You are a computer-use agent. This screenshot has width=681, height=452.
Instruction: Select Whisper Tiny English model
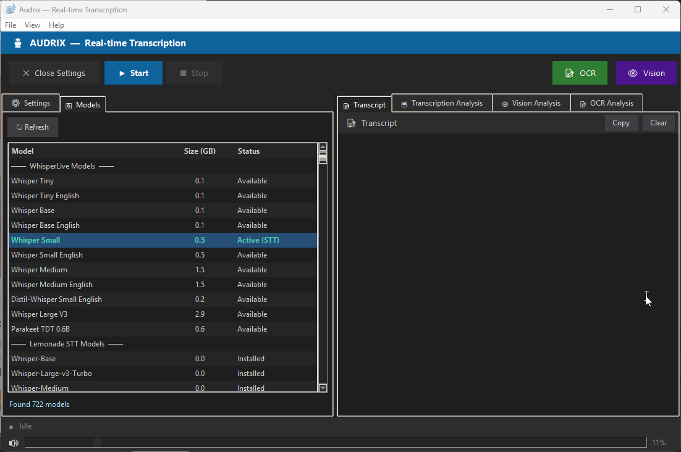163,196
